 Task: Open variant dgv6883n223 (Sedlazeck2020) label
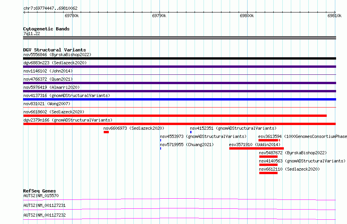tap(55, 63)
